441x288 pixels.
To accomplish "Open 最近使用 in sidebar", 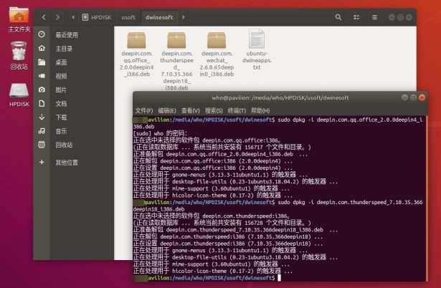I will [67, 35].
